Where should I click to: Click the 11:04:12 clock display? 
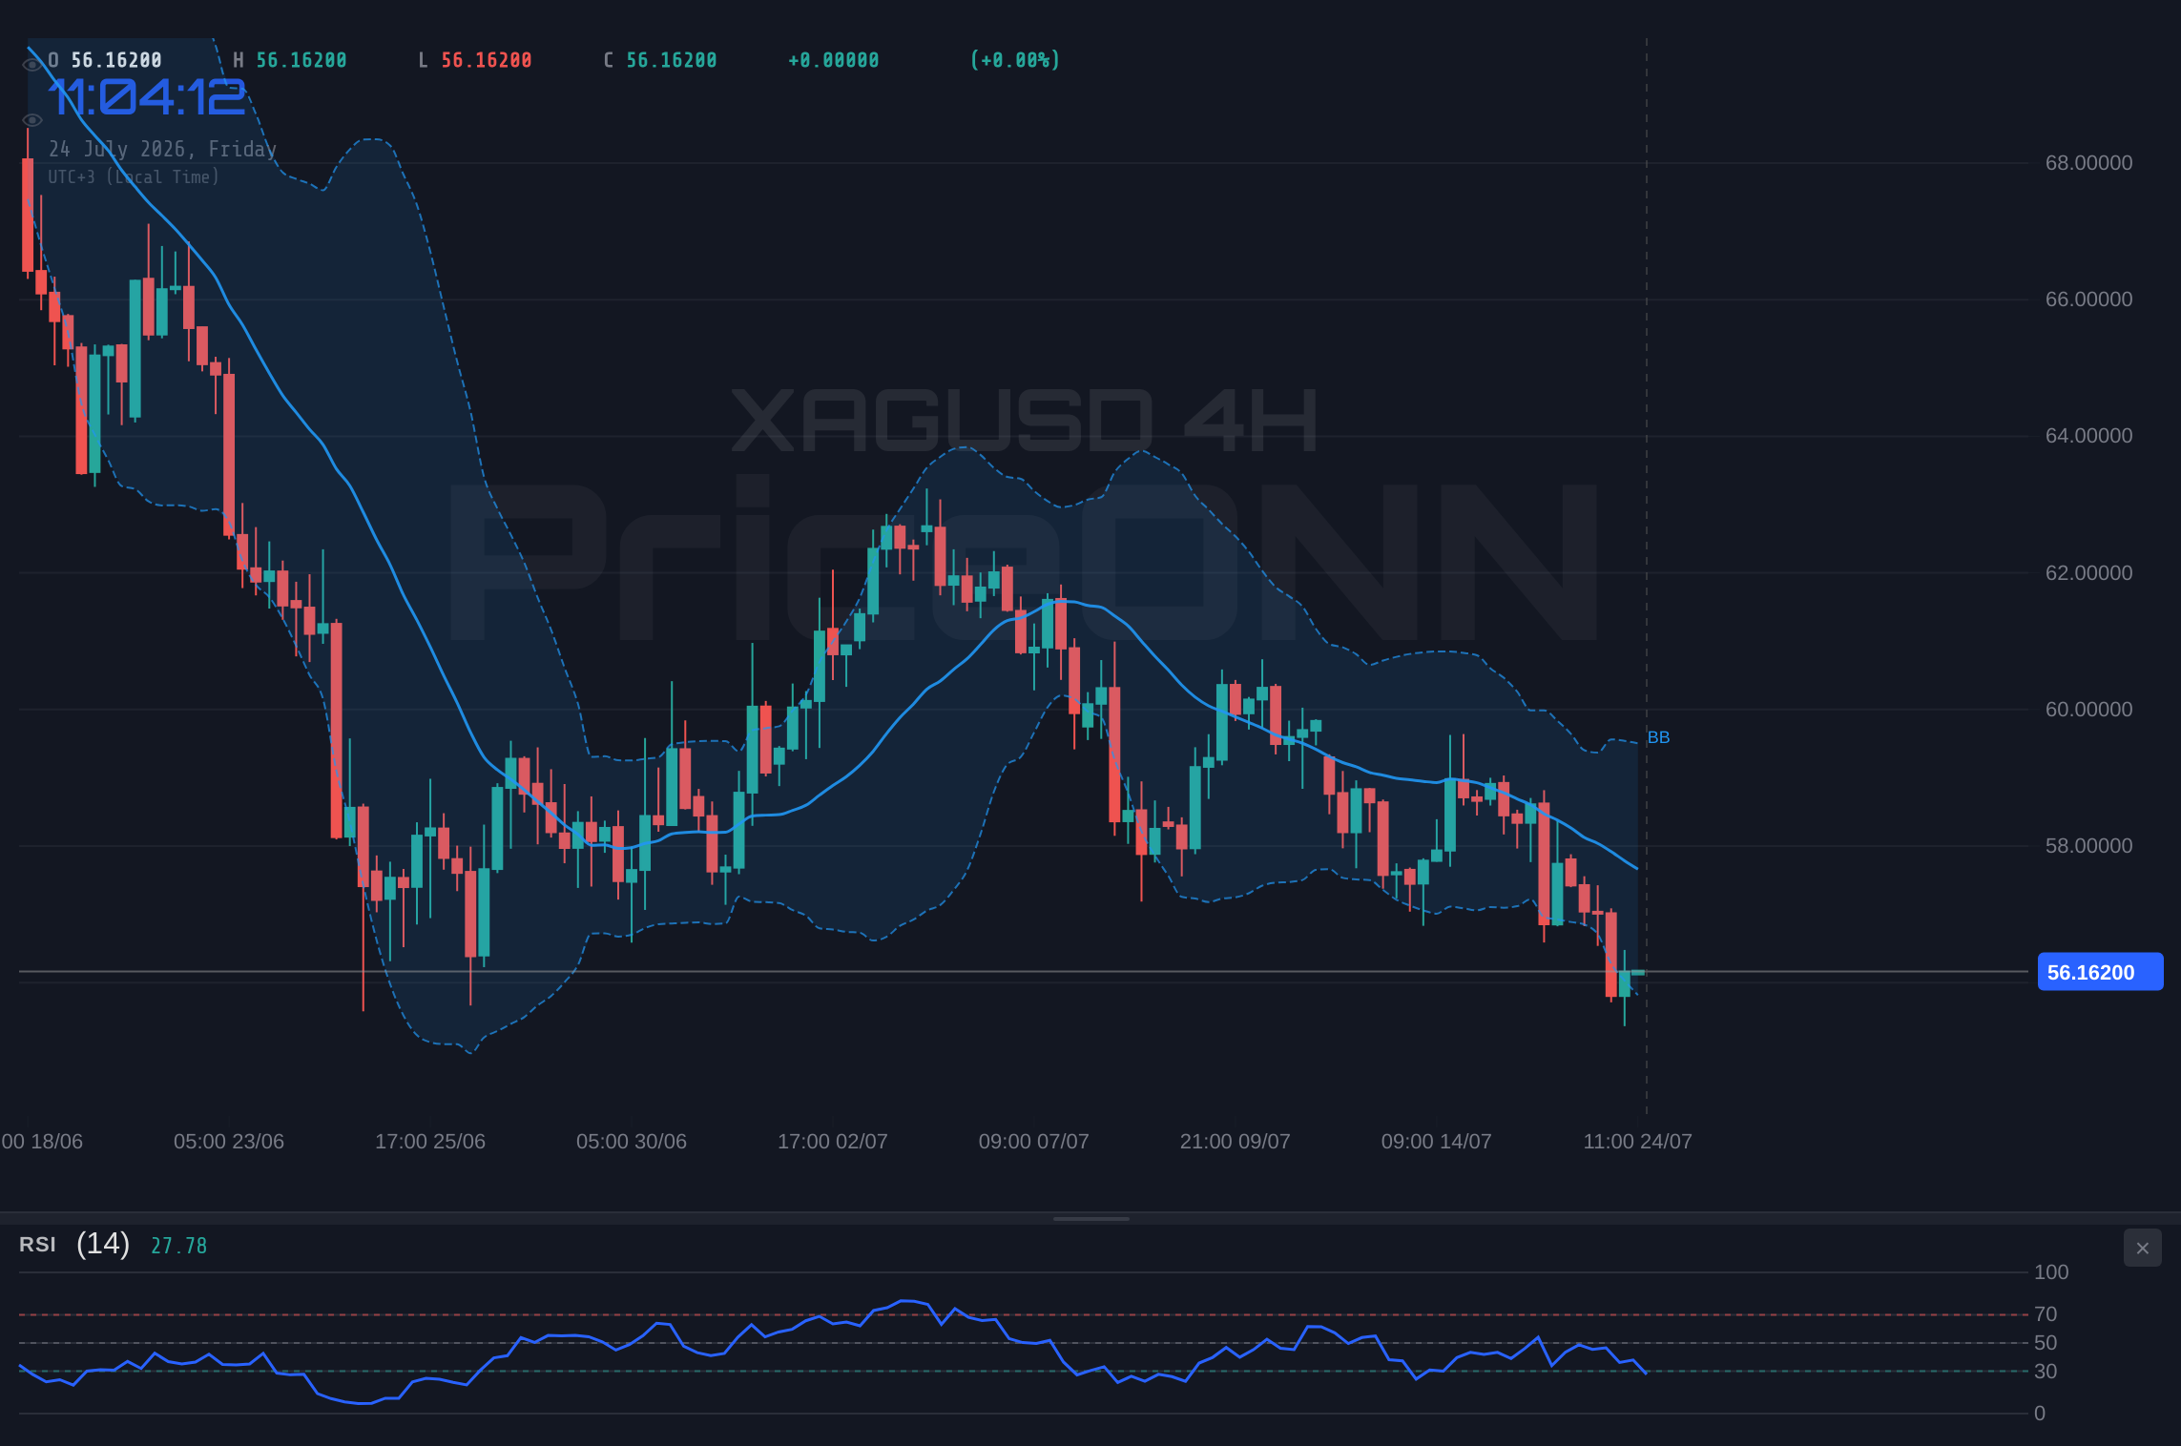coord(148,97)
